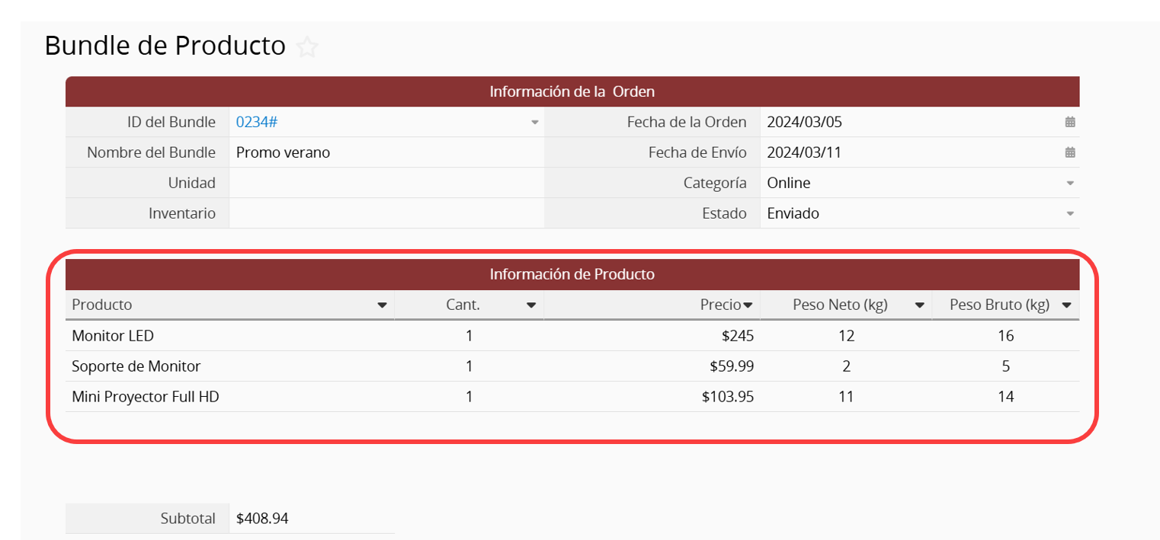
Task: Open the Cant. column filter arrow
Action: [x=531, y=305]
